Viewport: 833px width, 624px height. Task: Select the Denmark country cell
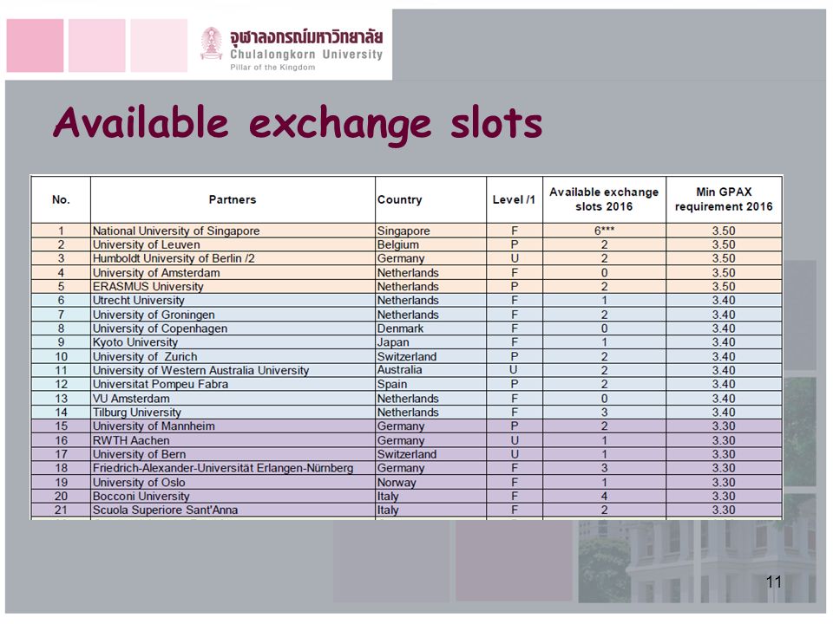click(x=430, y=328)
